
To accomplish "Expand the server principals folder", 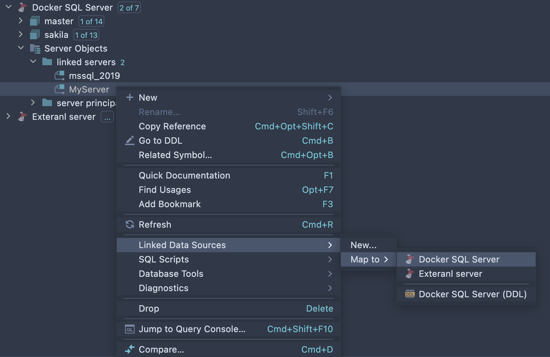I will click(x=33, y=103).
